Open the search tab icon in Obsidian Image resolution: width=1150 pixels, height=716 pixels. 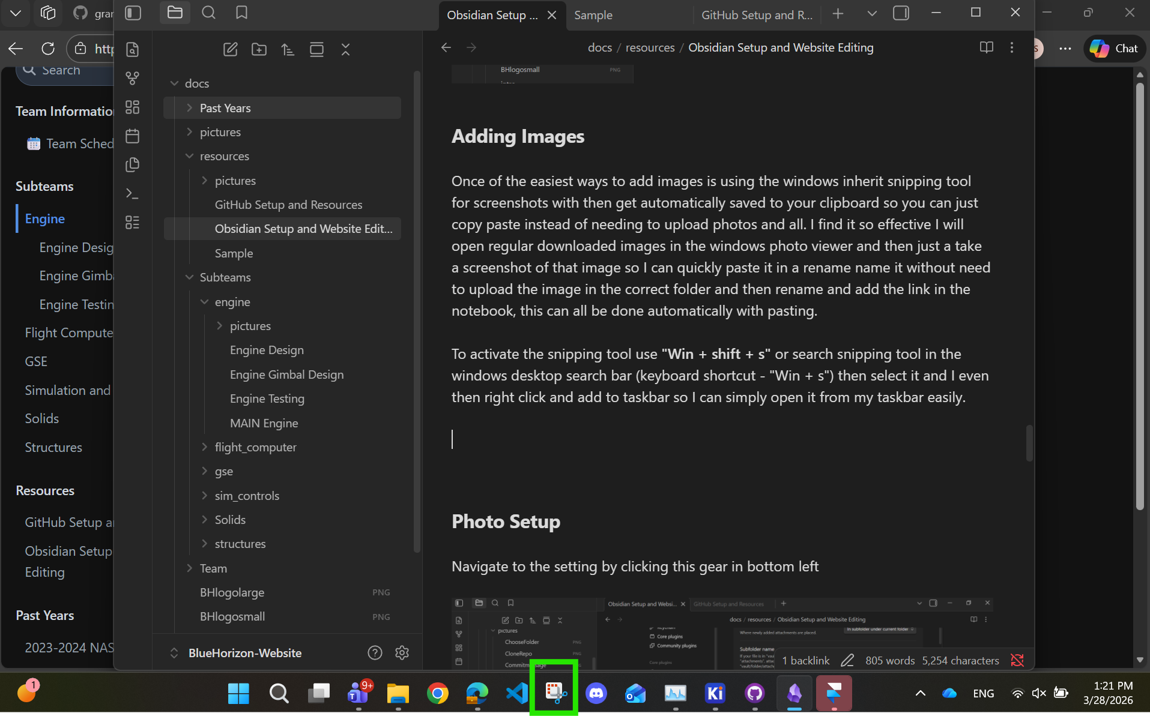tap(208, 13)
